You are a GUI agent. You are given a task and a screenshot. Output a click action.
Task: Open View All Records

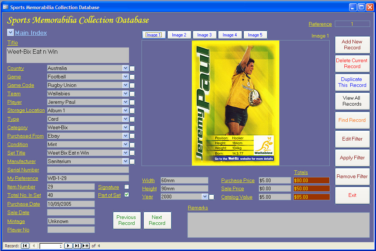[x=352, y=101]
